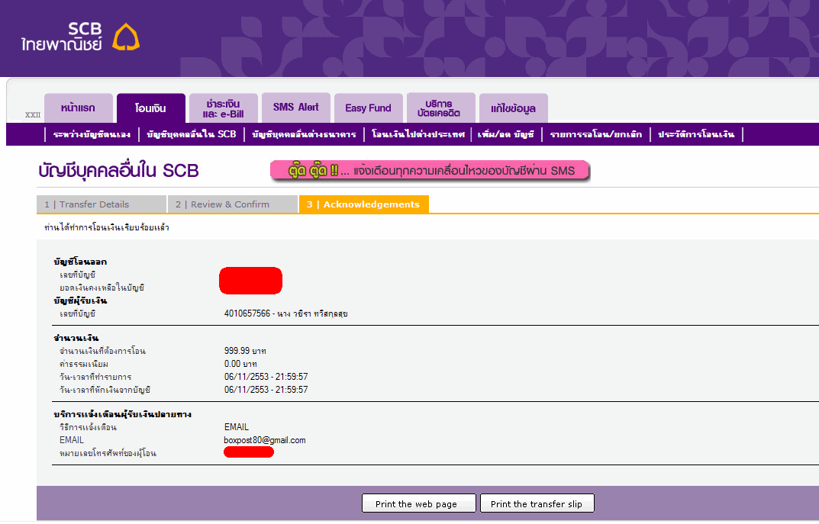Open the แก้ไขข้อมูล tab
The height and width of the screenshot is (524, 819).
pyautogui.click(x=514, y=108)
